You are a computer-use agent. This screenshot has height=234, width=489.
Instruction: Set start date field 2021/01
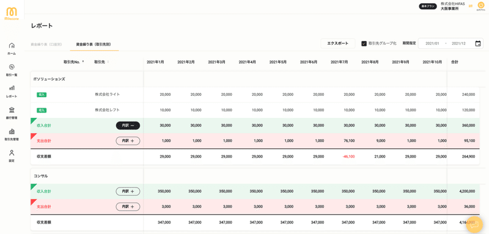click(432, 43)
